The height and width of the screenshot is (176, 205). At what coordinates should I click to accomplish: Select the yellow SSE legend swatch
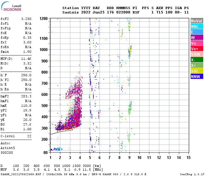tap(197, 71)
